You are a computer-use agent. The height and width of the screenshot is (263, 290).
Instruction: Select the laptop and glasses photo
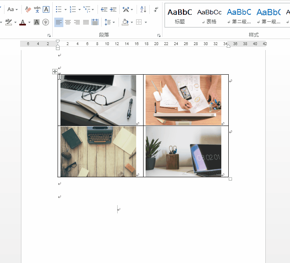tap(98, 100)
